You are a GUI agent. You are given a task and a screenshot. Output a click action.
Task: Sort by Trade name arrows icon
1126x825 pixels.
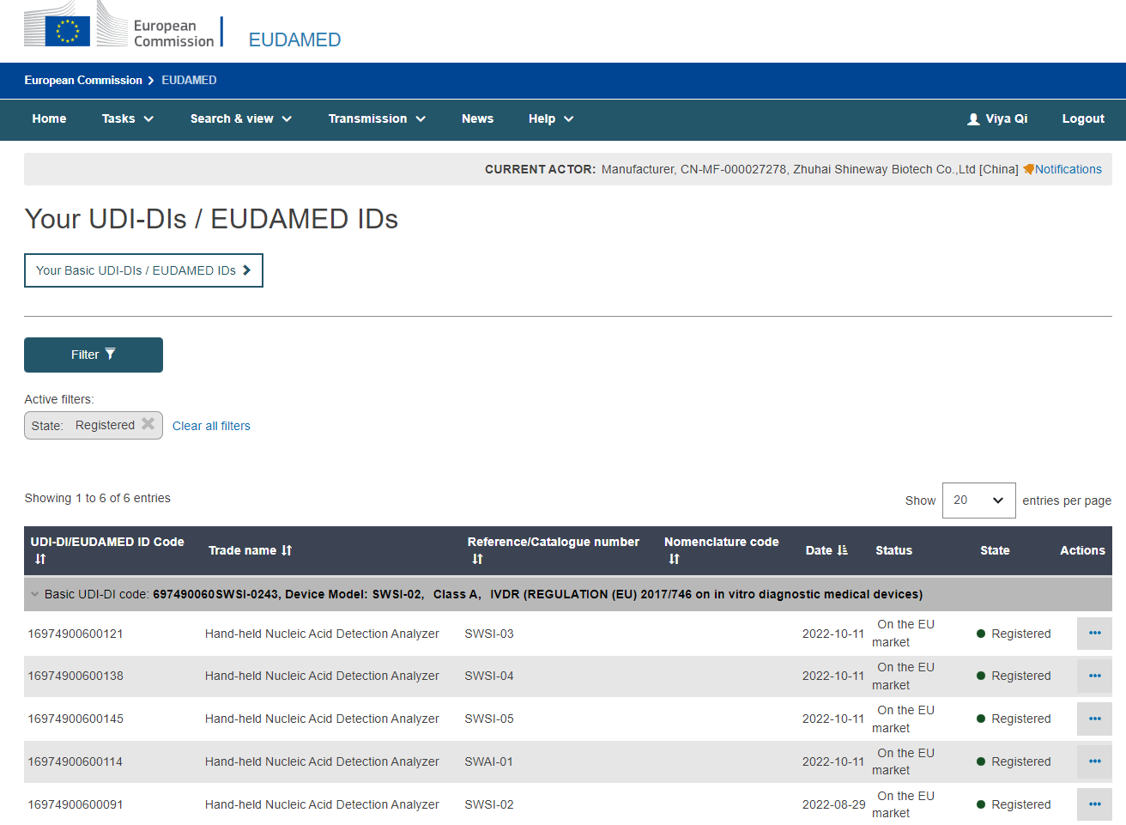click(x=287, y=550)
